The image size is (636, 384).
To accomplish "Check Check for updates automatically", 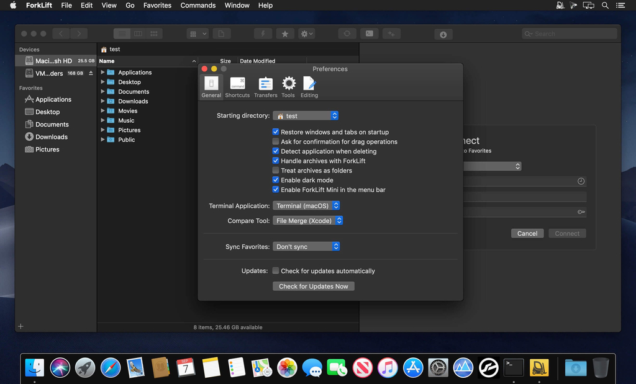I will pos(276,271).
